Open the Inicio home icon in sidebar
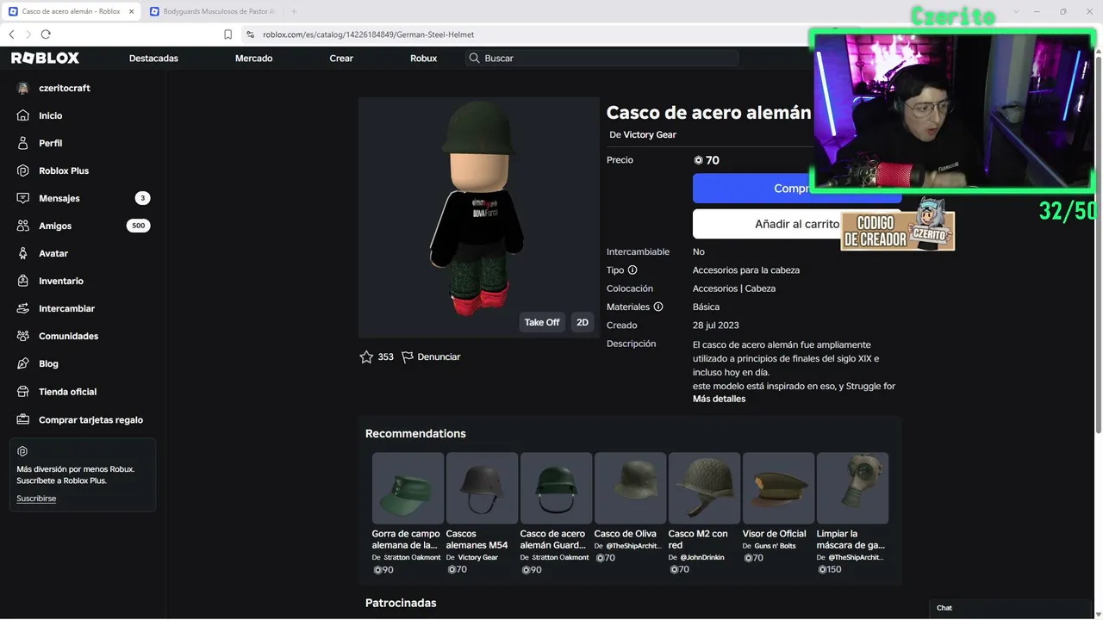Screen dimensions: 1103x620 coord(23,115)
